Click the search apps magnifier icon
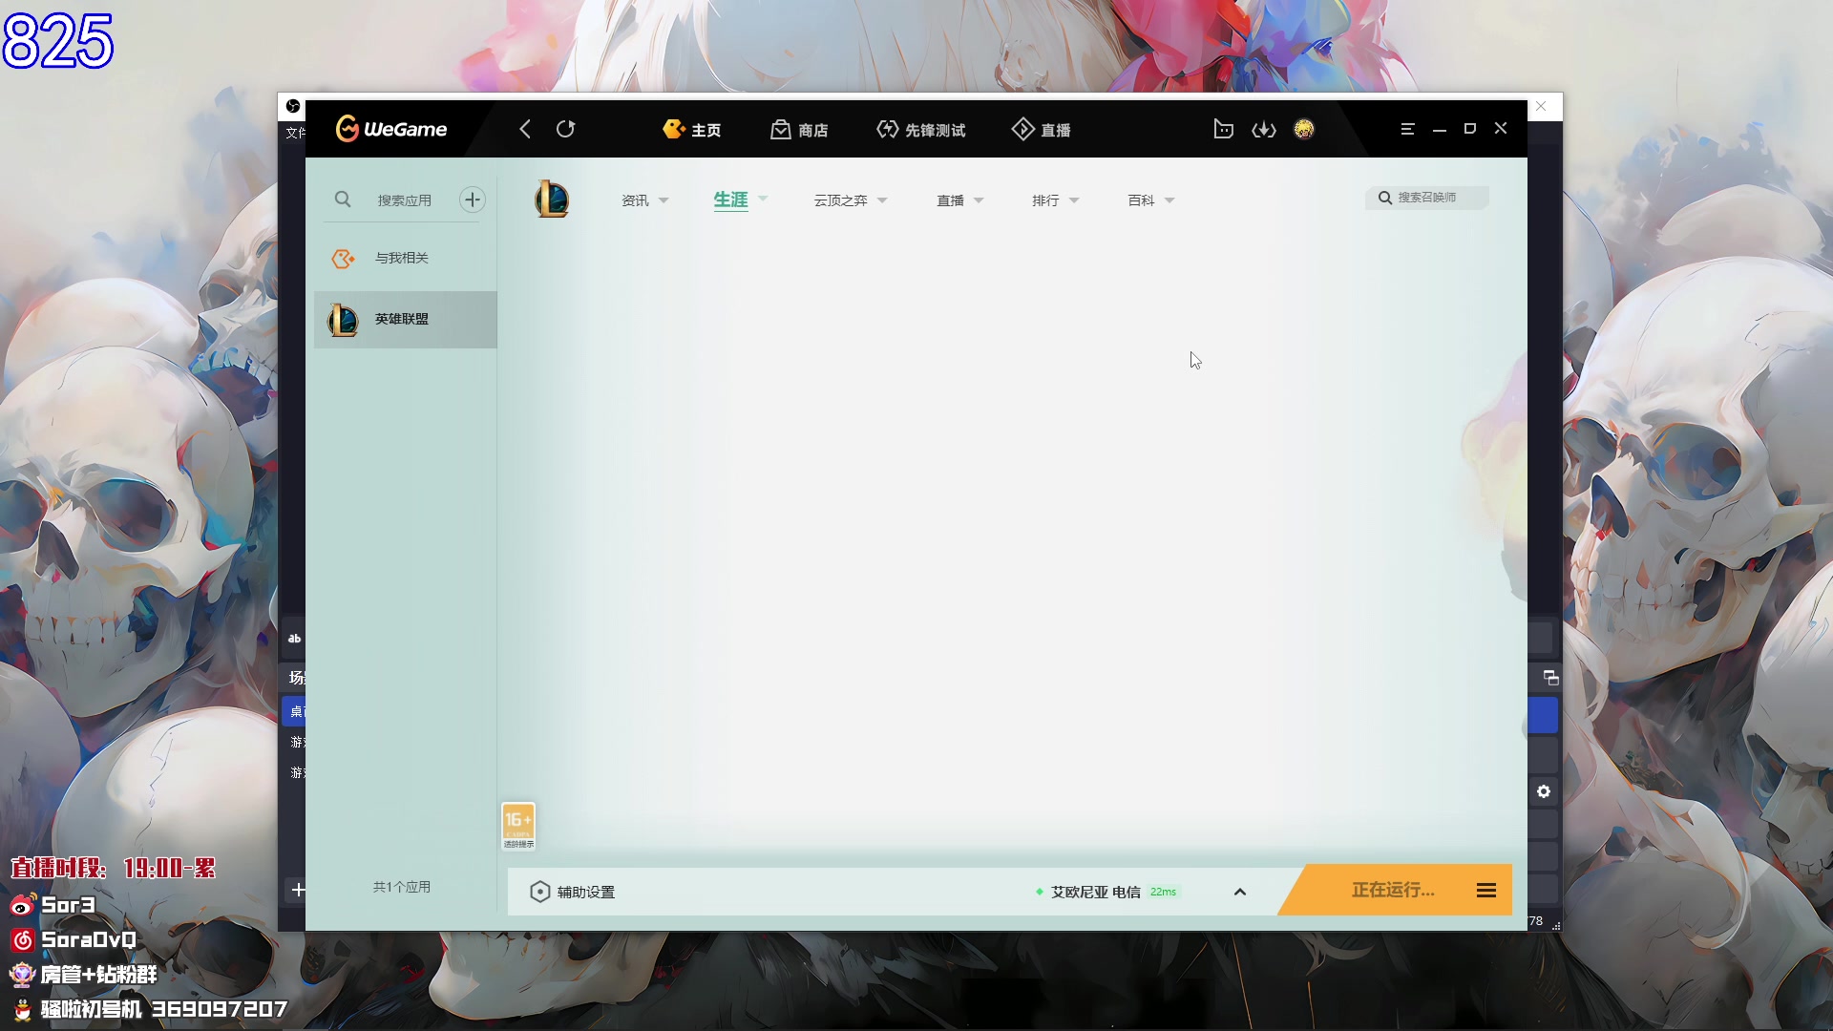Screen dimensions: 1833x1031 pos(343,200)
